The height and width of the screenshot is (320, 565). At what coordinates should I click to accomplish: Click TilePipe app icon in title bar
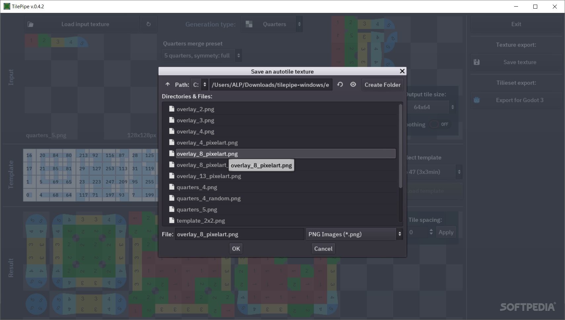coord(7,6)
